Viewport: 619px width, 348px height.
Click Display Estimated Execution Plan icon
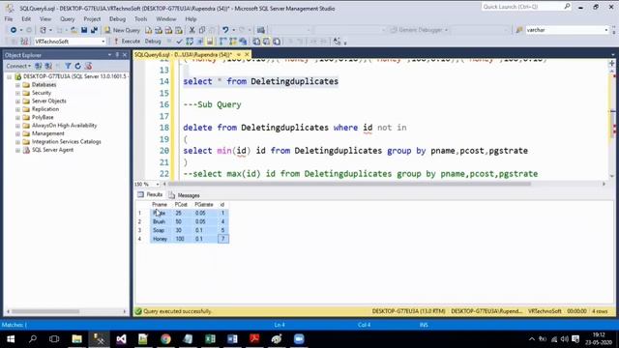(190, 41)
